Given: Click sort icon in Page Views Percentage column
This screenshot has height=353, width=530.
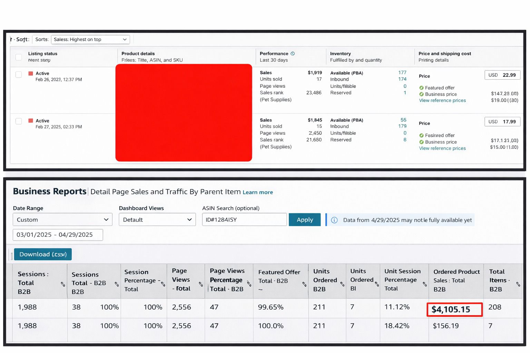Looking at the screenshot, I should (x=249, y=284).
